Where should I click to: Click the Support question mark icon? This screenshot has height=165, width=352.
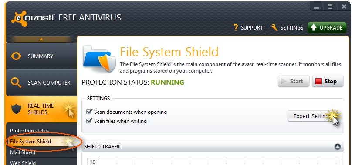point(236,27)
